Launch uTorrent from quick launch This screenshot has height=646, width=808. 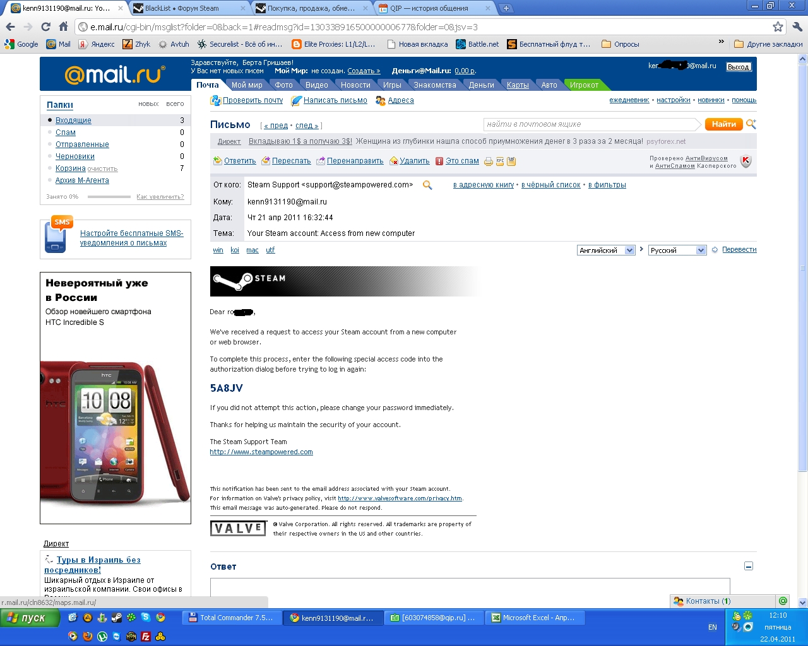pos(102,637)
